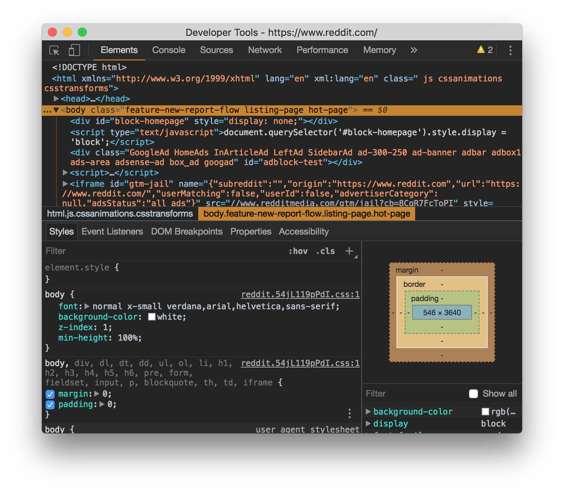Click the padding box label

coord(424,299)
